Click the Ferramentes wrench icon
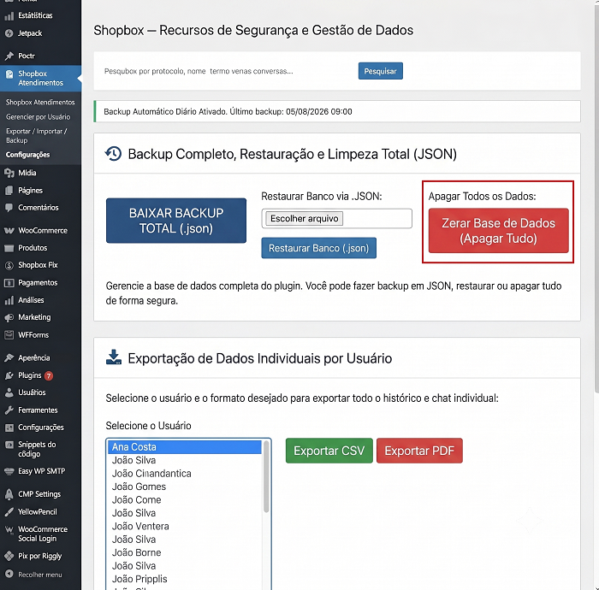This screenshot has width=599, height=590. tap(9, 410)
